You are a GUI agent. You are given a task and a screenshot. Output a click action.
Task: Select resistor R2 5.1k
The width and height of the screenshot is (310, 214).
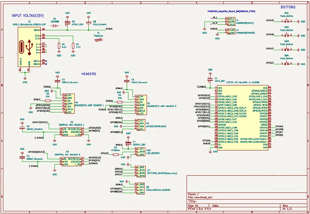point(59,46)
